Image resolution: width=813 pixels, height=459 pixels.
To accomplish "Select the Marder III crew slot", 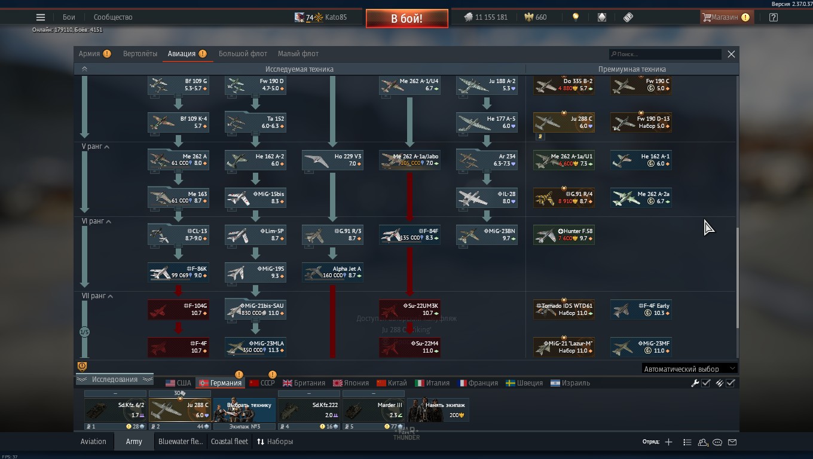I will pyautogui.click(x=374, y=411).
